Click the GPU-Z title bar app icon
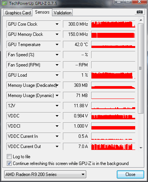The width and height of the screenshot is (148, 182). (x=5, y=3)
